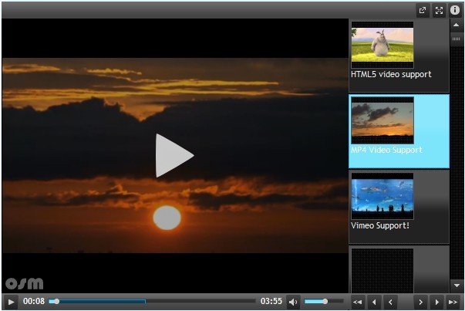Click the large center play button
The height and width of the screenshot is (311, 465).
point(175,156)
